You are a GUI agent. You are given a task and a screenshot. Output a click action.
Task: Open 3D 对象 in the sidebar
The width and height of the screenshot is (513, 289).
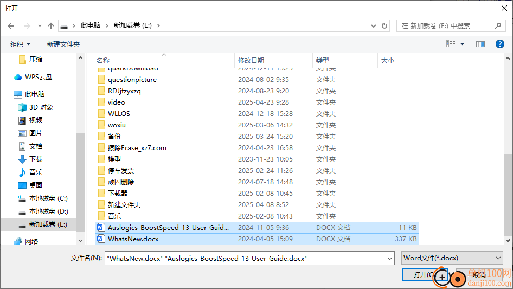41,107
